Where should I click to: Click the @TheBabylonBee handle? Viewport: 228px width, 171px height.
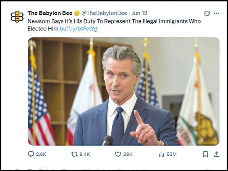104,13
